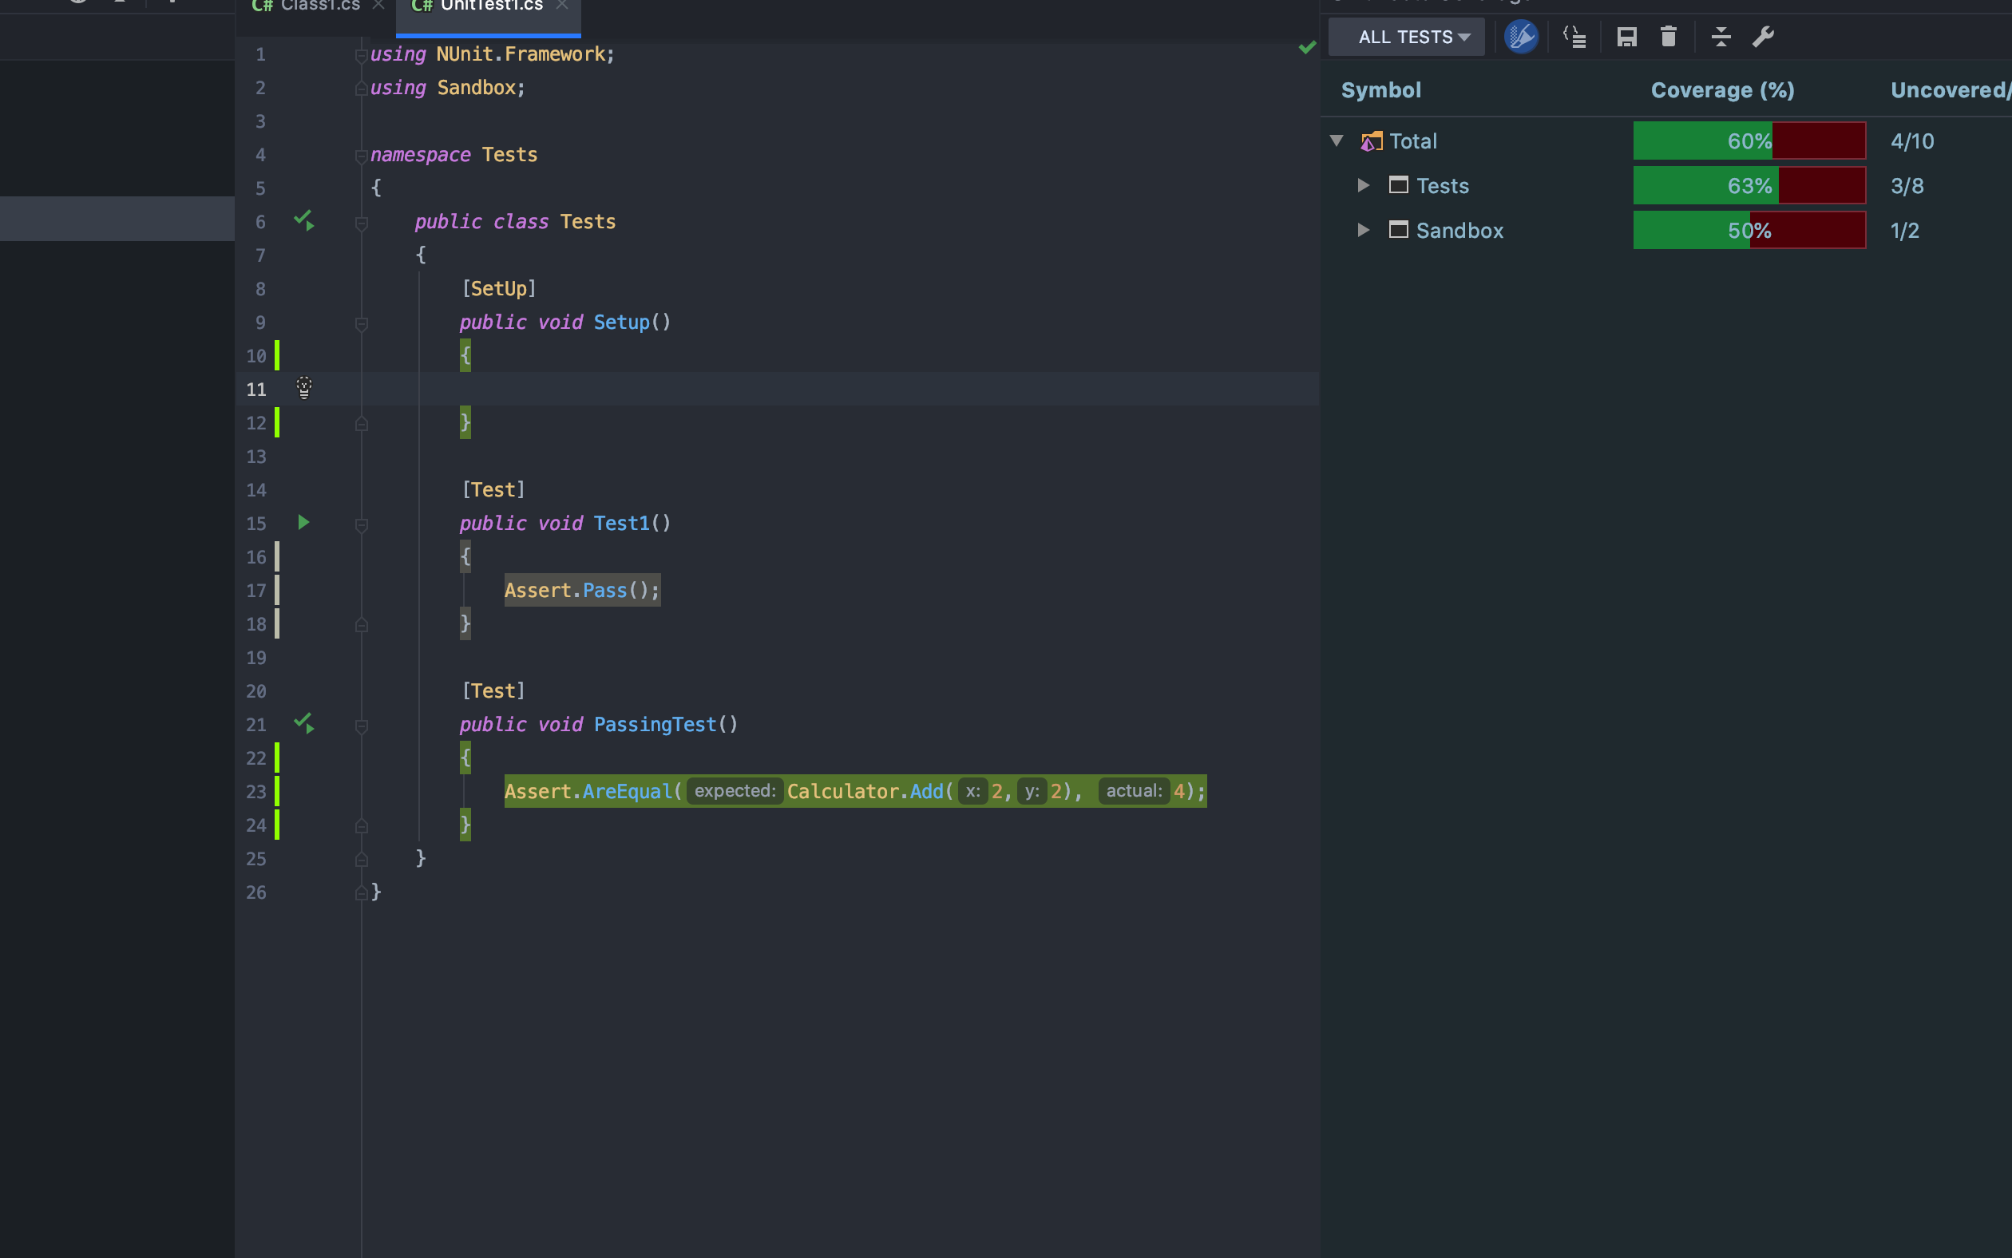The height and width of the screenshot is (1258, 2012).
Task: Click the [Test] attribute on line 20
Action: click(x=493, y=690)
